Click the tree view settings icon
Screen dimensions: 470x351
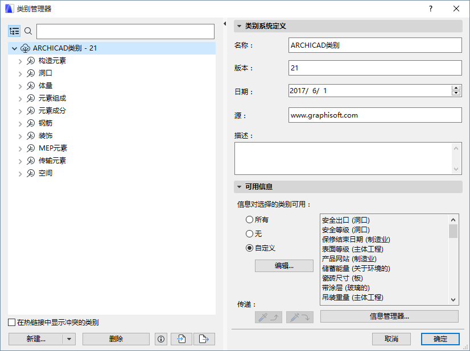click(x=14, y=31)
